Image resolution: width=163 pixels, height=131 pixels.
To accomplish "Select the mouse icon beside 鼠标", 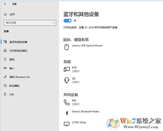I will click(5, 59).
